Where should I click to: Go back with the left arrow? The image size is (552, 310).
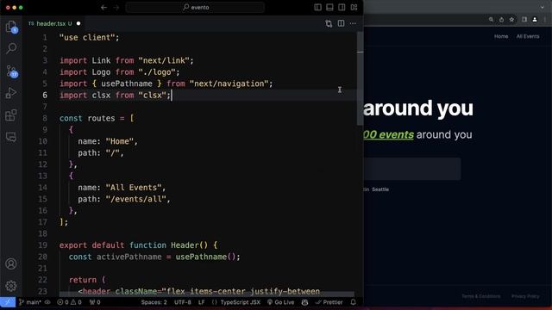point(103,8)
